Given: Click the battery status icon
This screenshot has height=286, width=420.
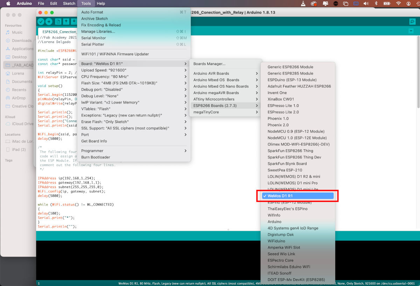Looking at the screenshot, I should click(387, 3).
